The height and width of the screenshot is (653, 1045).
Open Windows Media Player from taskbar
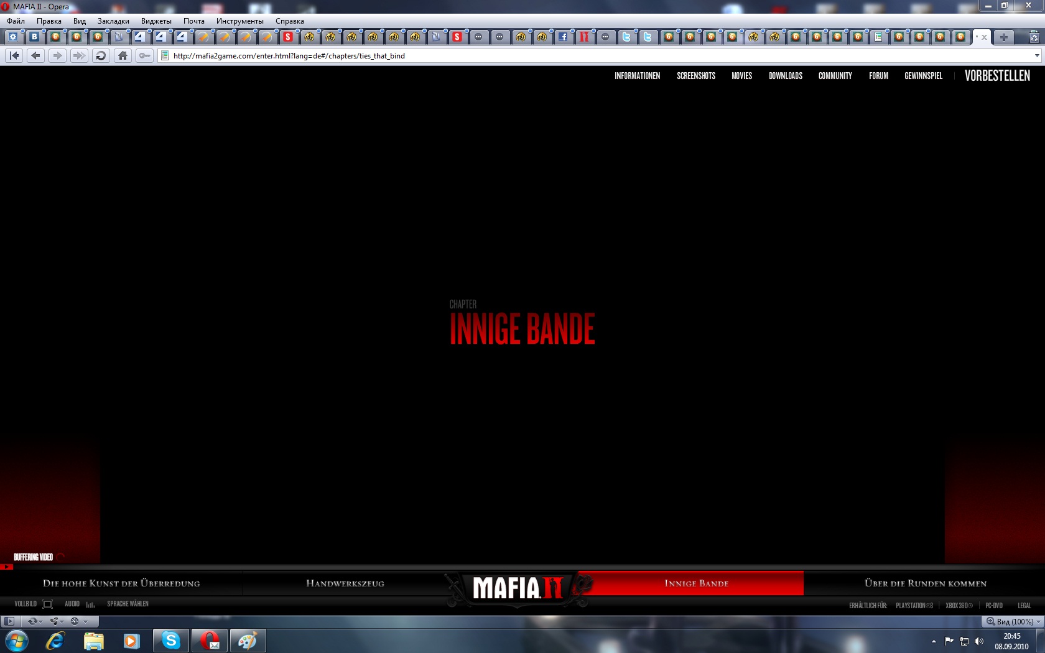(x=131, y=641)
